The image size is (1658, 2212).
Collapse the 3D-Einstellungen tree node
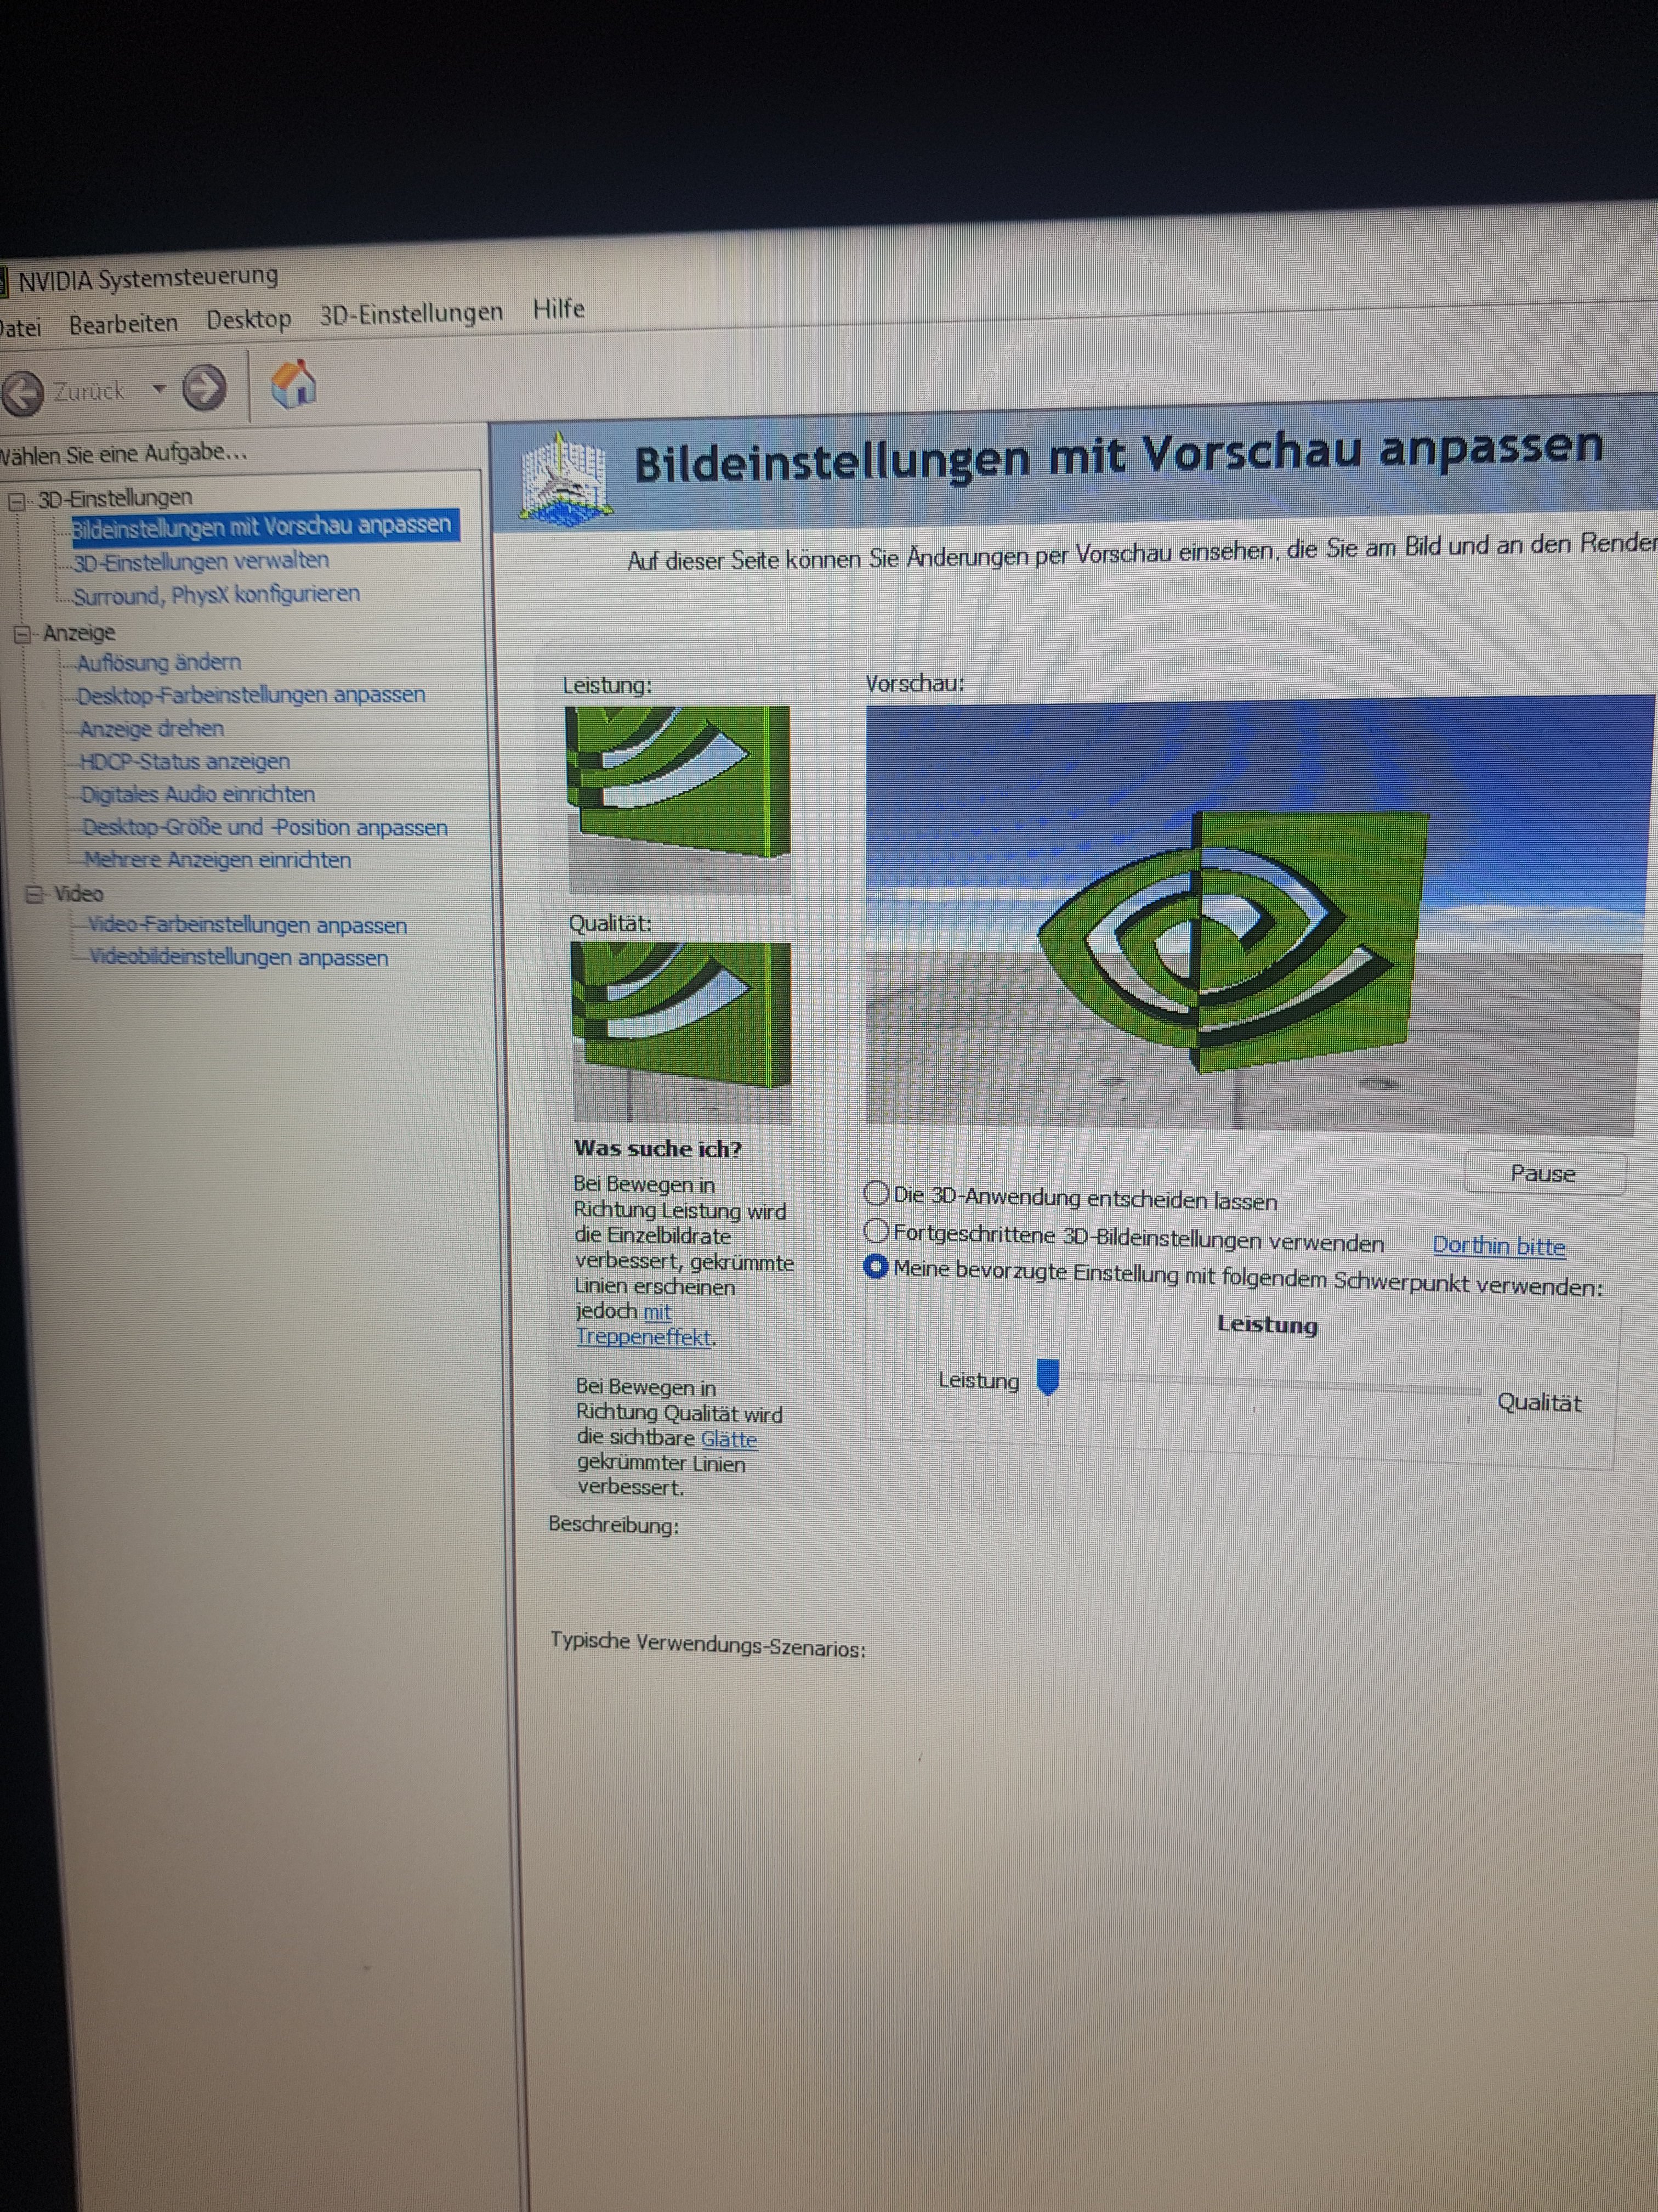coord(17,501)
